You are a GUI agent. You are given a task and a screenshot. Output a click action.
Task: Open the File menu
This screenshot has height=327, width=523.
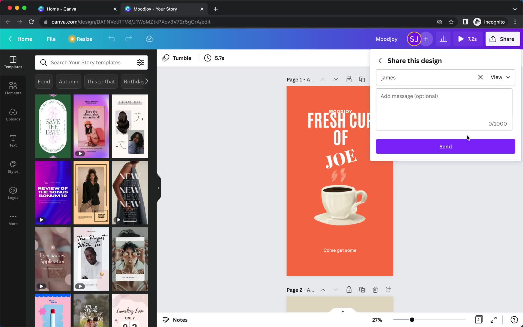pyautogui.click(x=51, y=39)
